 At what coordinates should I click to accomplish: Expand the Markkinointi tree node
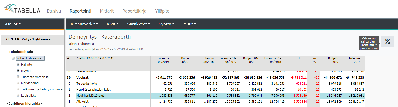click(18, 83)
